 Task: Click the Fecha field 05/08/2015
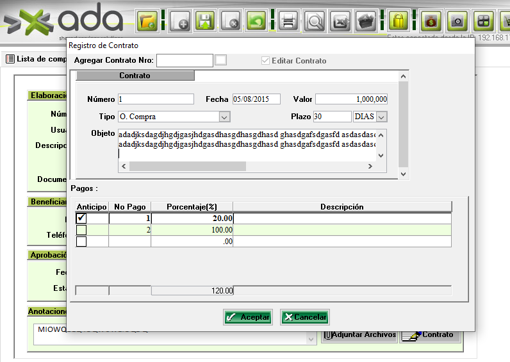tap(256, 99)
